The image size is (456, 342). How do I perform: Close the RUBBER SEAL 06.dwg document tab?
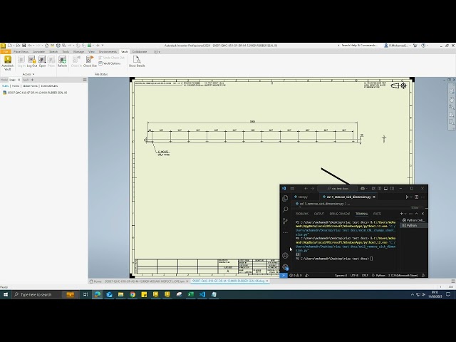coord(267,281)
